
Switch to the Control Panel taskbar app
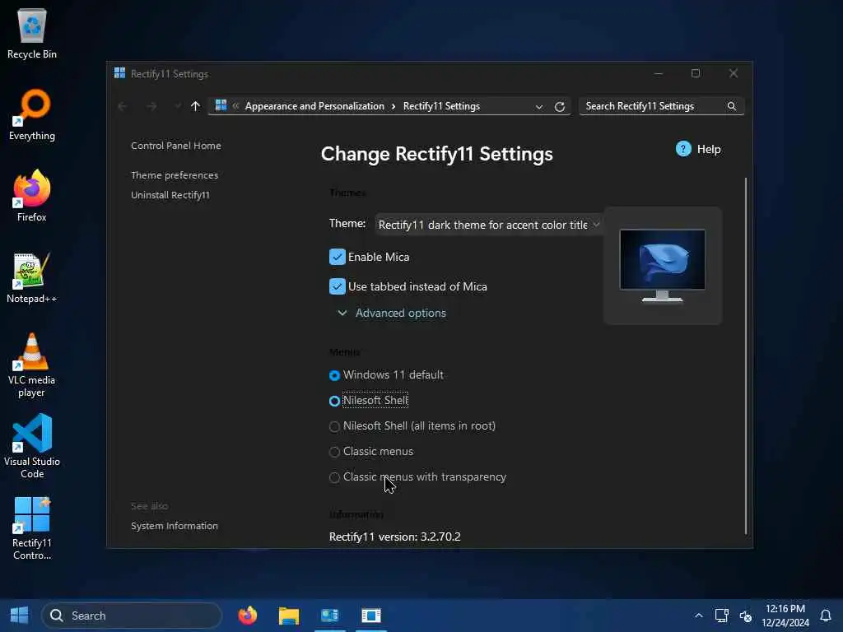pos(329,616)
